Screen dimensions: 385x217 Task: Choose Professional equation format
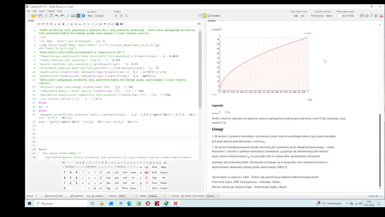317,16
